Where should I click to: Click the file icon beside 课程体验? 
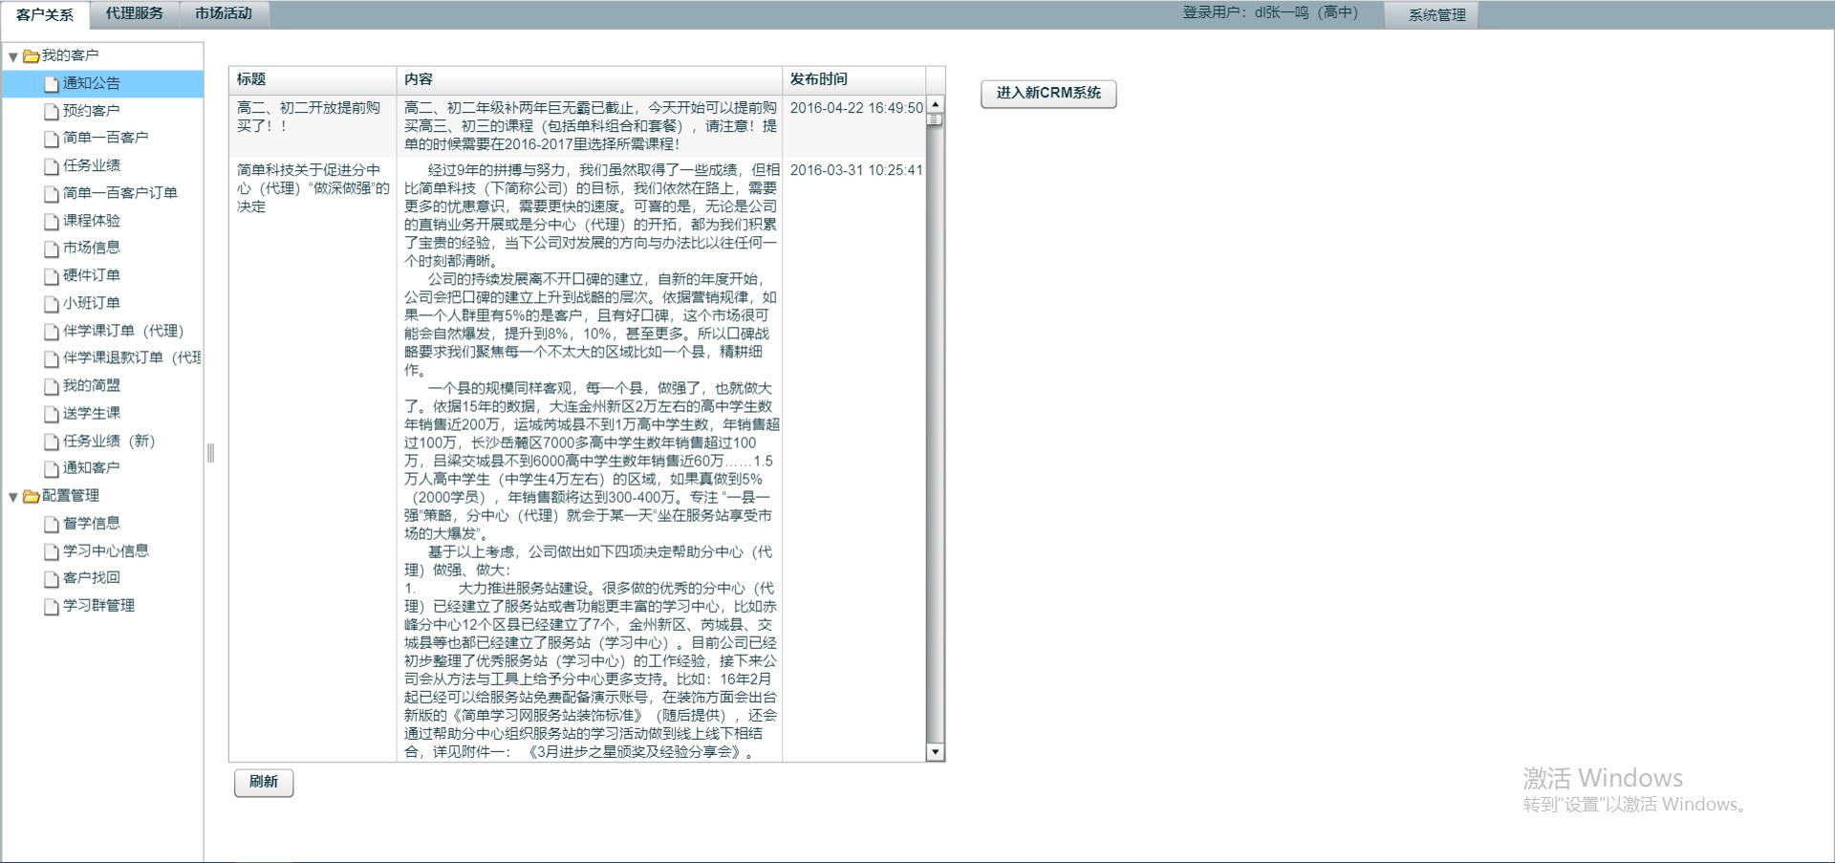pos(52,222)
